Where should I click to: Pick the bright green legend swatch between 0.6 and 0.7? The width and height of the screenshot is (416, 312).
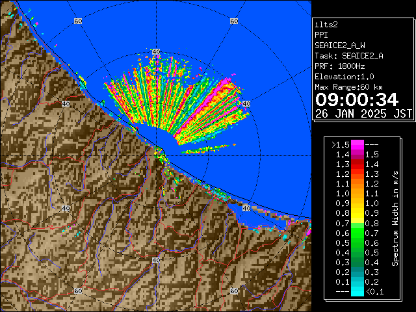pos(357,233)
